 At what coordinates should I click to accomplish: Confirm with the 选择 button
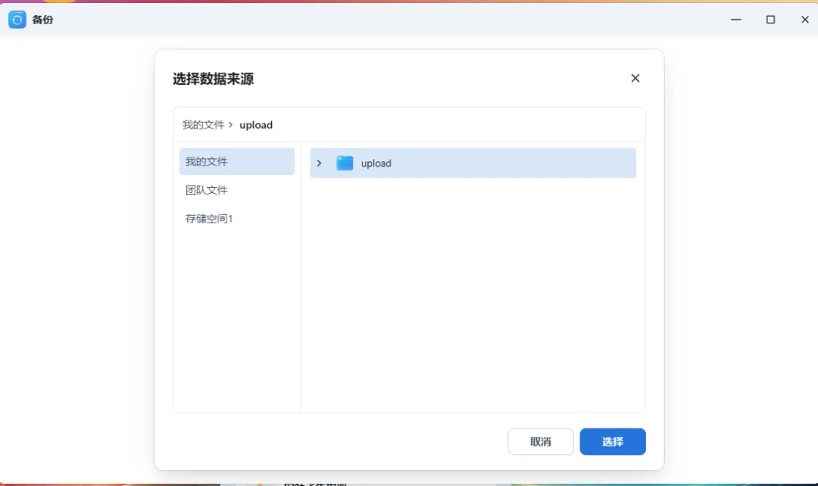tap(613, 441)
